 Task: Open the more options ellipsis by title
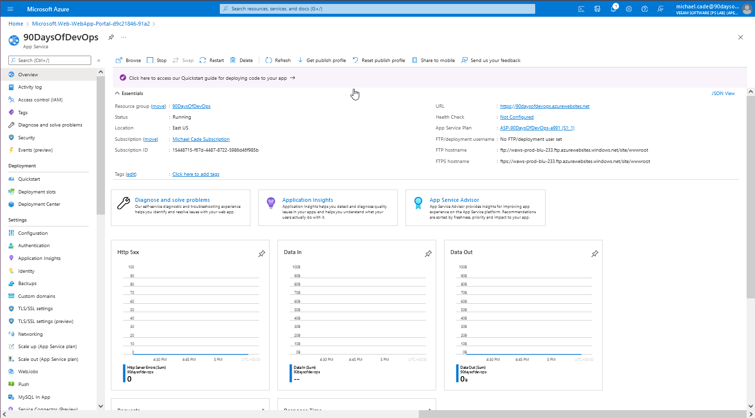[124, 37]
